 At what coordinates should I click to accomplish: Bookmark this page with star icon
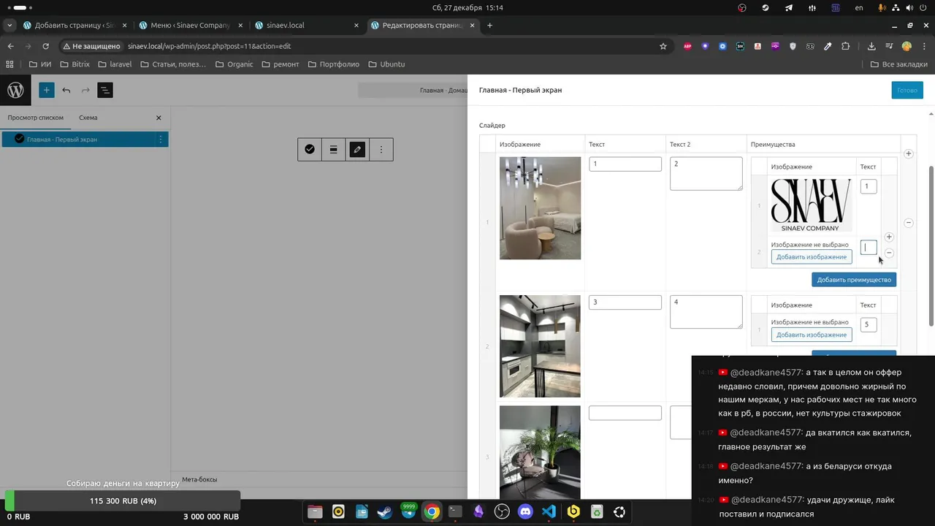point(663,46)
